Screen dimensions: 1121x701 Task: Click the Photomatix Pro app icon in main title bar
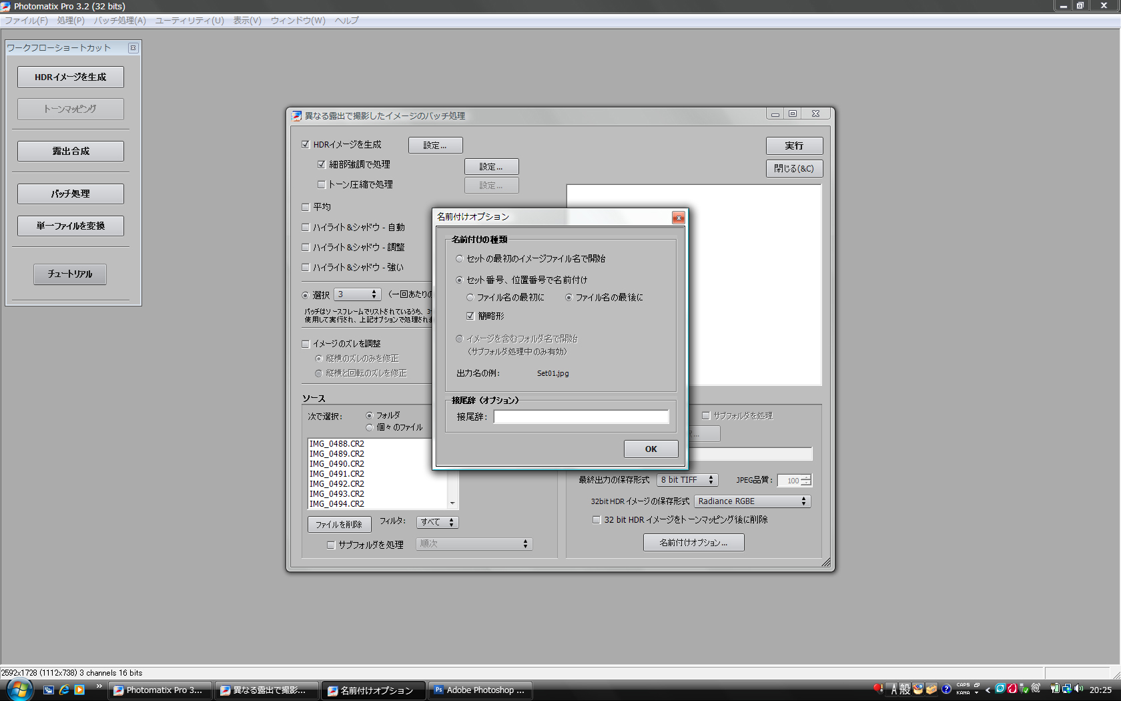coord(6,6)
